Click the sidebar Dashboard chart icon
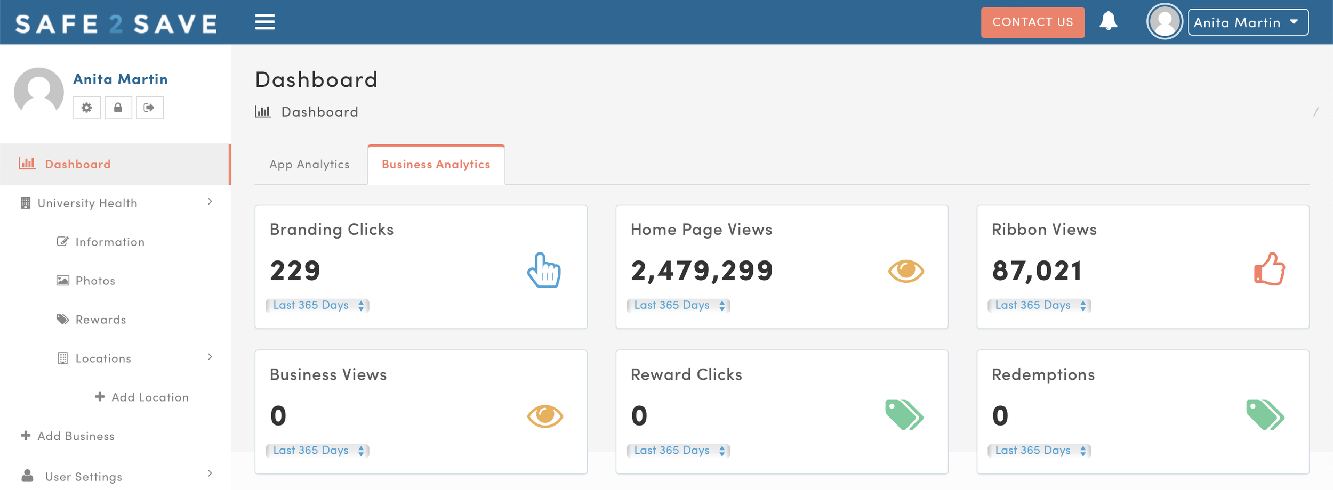 pyautogui.click(x=27, y=163)
